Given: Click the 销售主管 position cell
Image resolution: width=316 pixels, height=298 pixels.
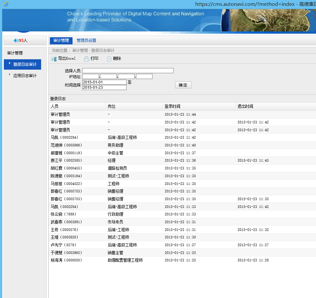Looking at the screenshot, I should pyautogui.click(x=116, y=253).
